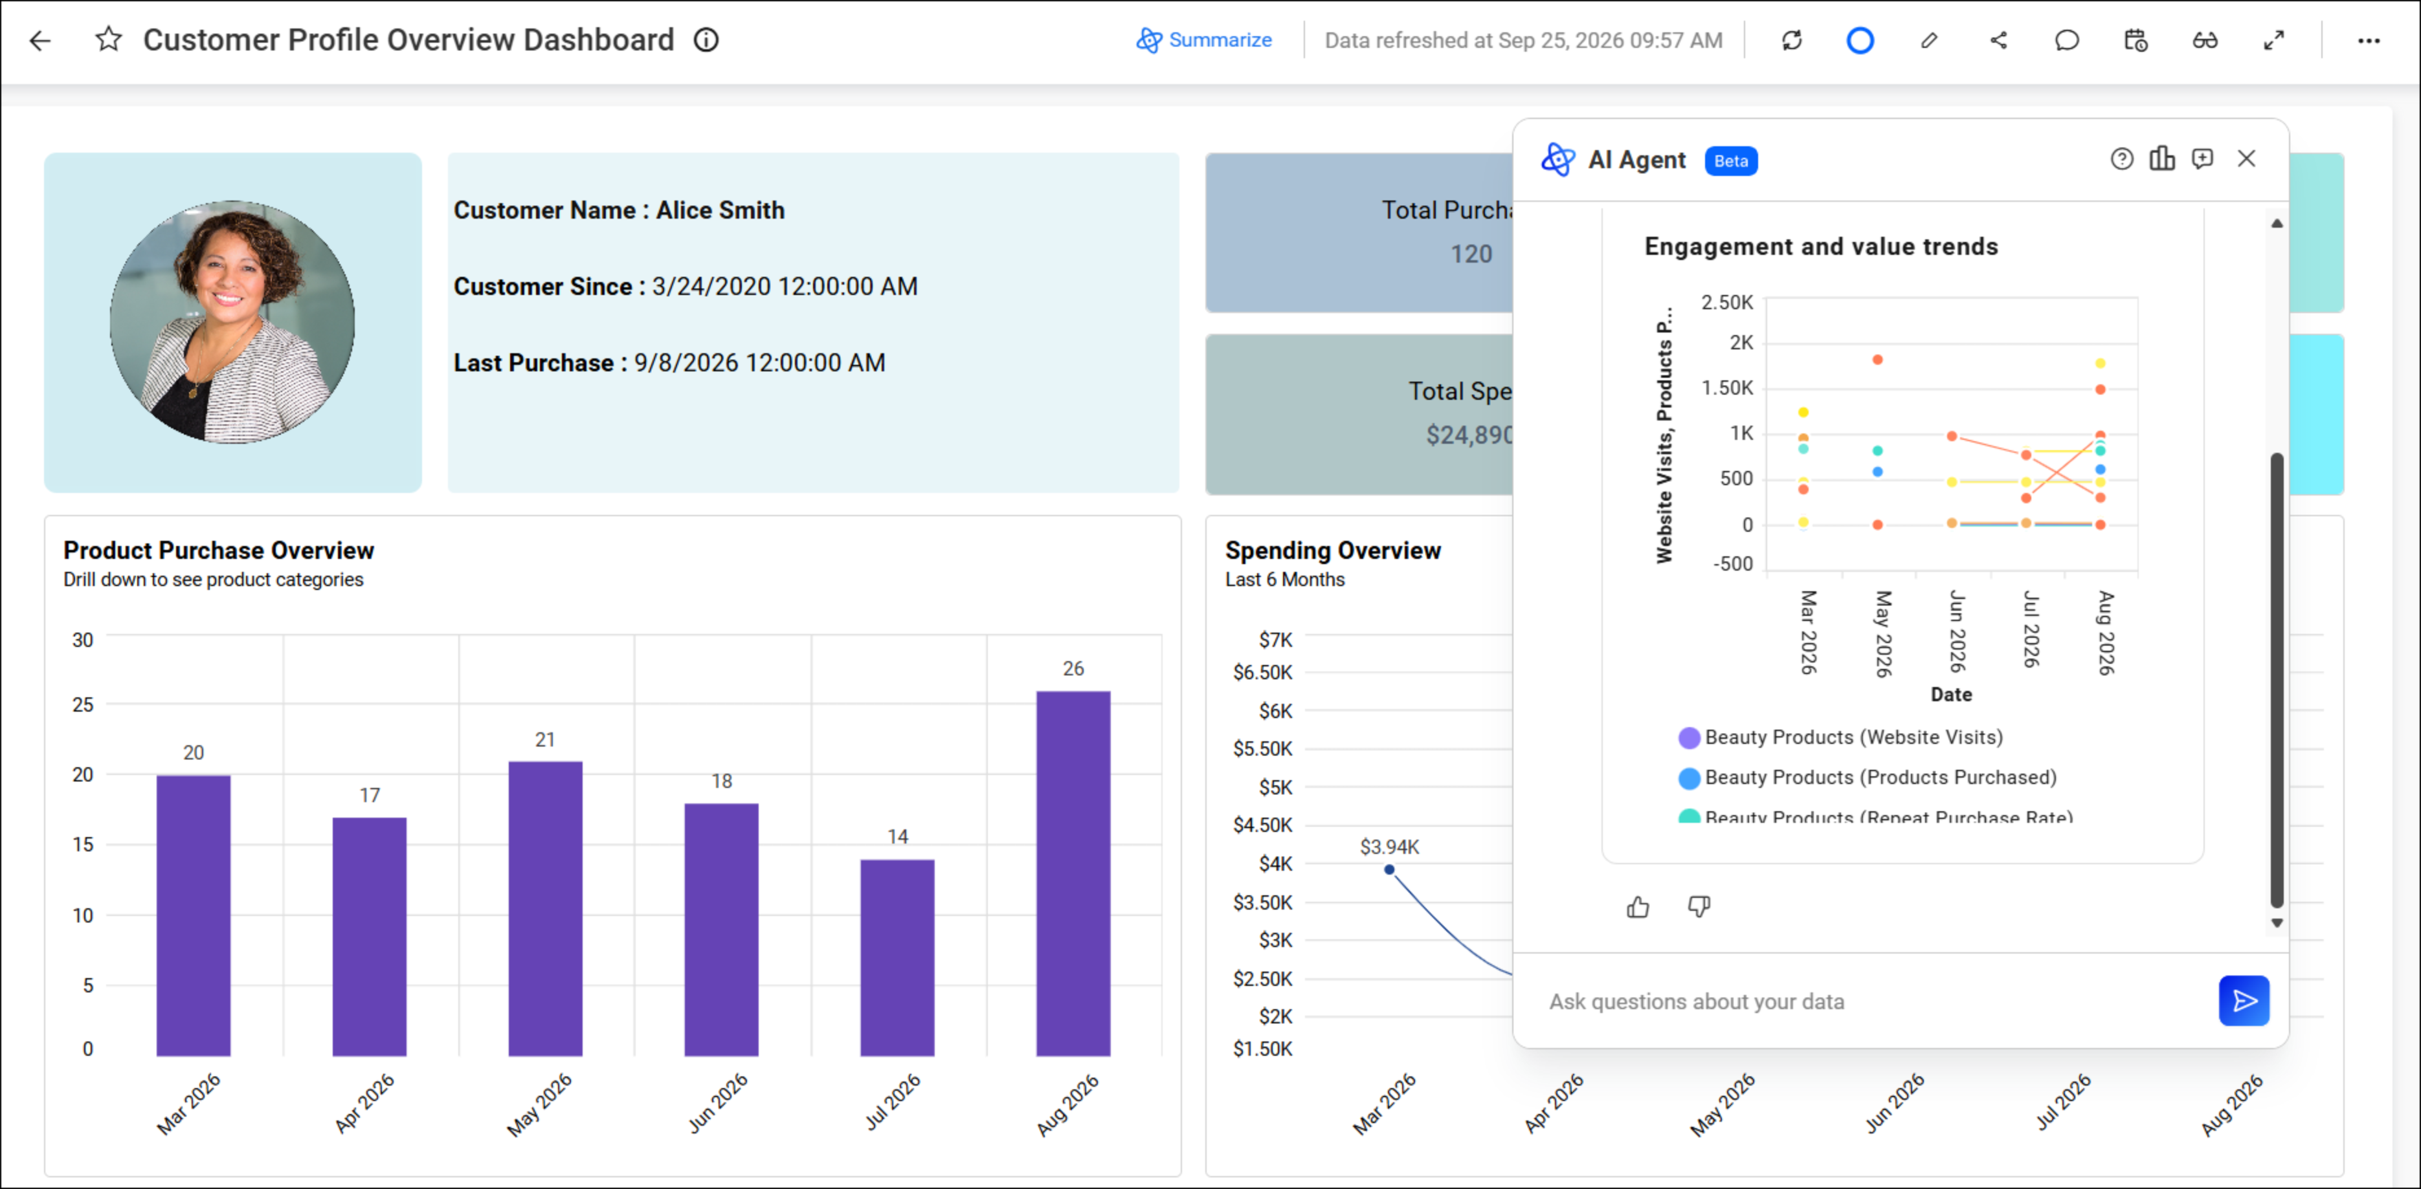Click the Aug 2026 bar labeled 26
The height and width of the screenshot is (1189, 2421).
point(1073,873)
